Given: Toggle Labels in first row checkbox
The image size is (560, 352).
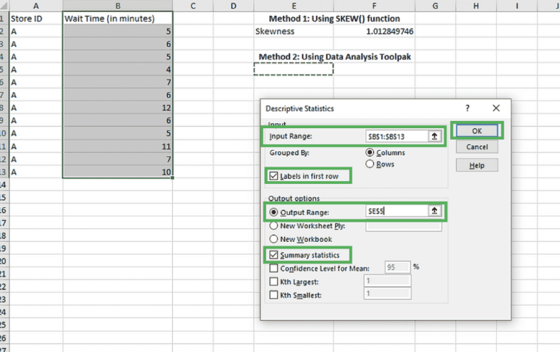Looking at the screenshot, I should coord(273,176).
